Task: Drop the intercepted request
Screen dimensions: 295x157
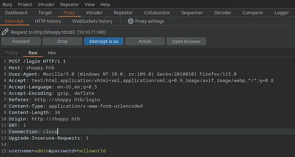Action: tap(62, 41)
